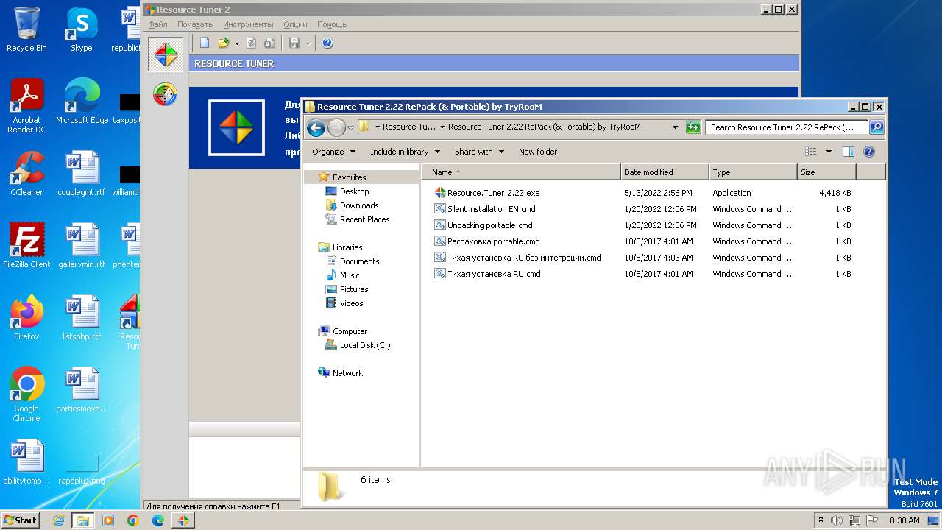Image resolution: width=942 pixels, height=530 pixels.
Task: Click the Forward arrow in Explorer window
Action: coord(336,127)
